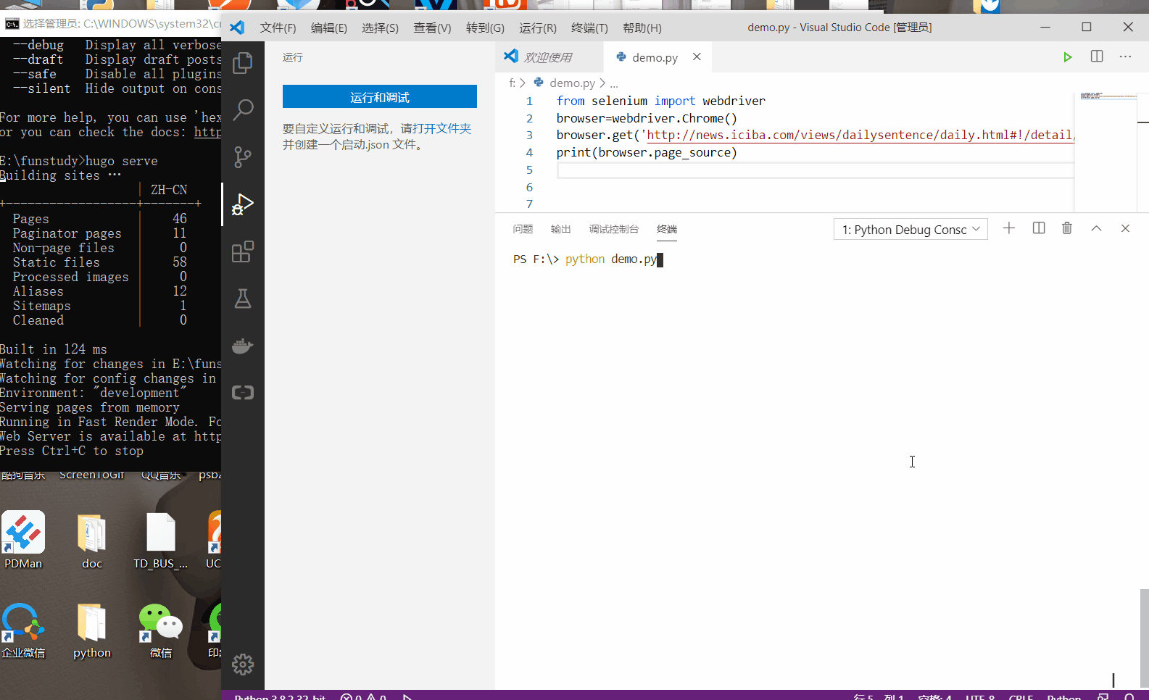Open the python folder on desktop

point(92,630)
